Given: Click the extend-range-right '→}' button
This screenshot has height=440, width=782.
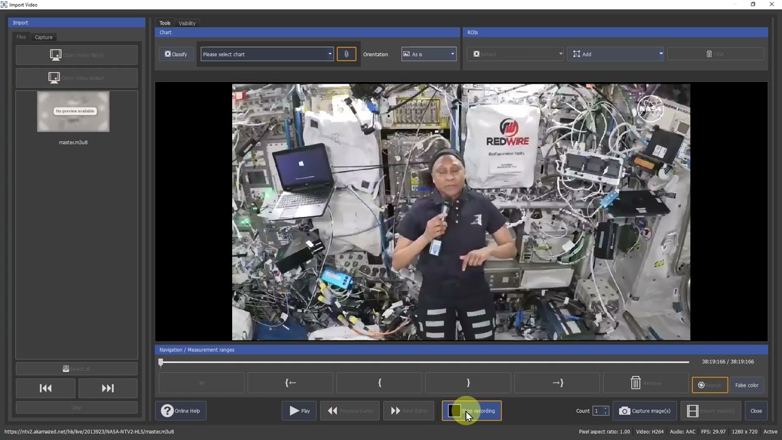Looking at the screenshot, I should (557, 383).
